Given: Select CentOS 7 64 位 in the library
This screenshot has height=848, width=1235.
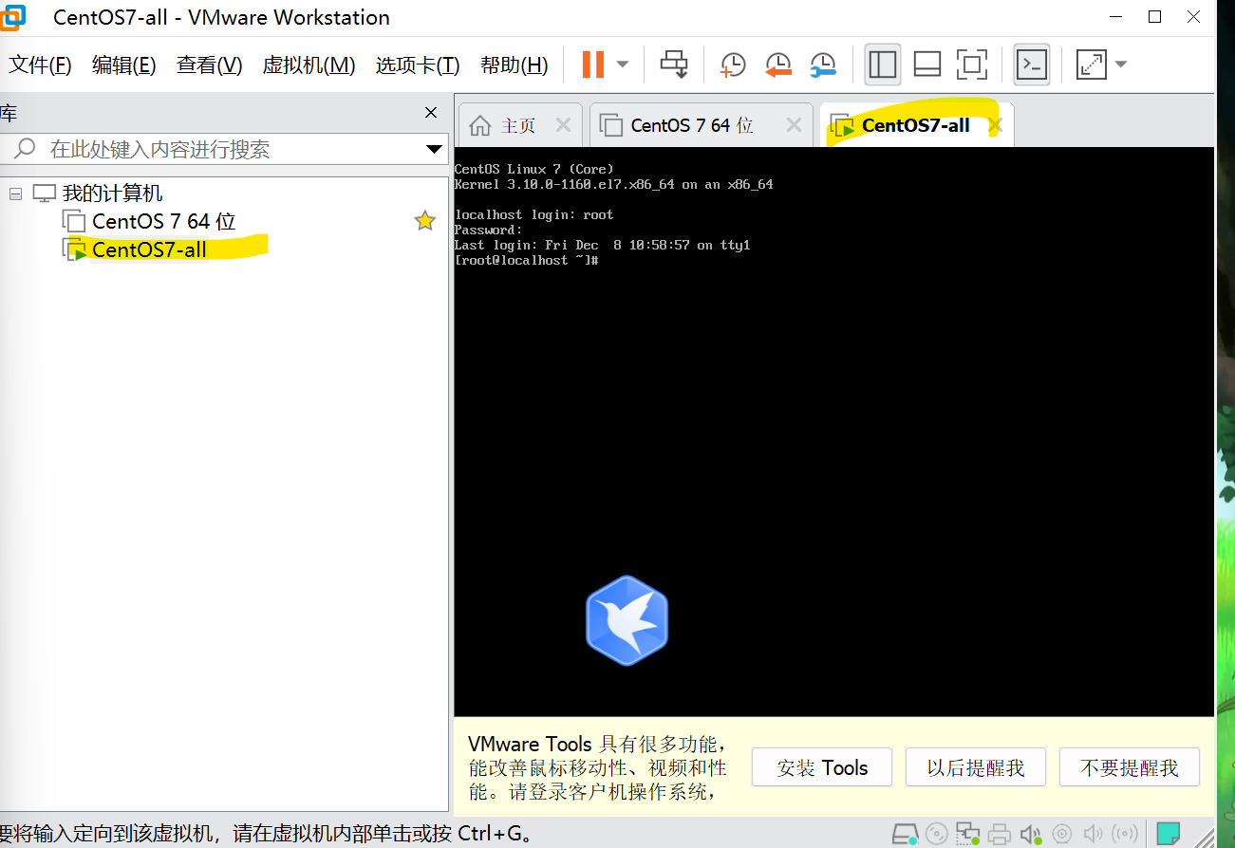Looking at the screenshot, I should click(x=164, y=221).
